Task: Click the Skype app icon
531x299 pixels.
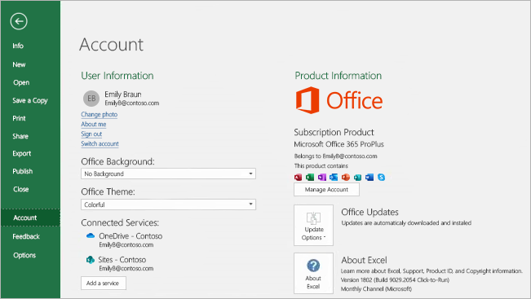Action: point(381,178)
